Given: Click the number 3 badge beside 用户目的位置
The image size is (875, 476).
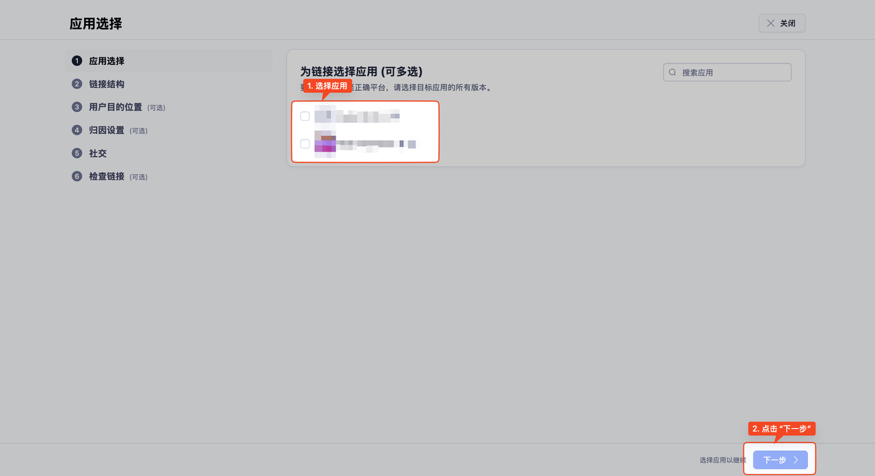Looking at the screenshot, I should coord(77,107).
